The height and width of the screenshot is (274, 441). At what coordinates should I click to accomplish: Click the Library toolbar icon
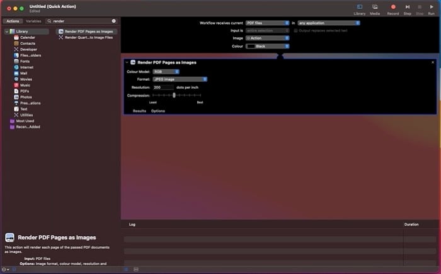[x=360, y=7]
